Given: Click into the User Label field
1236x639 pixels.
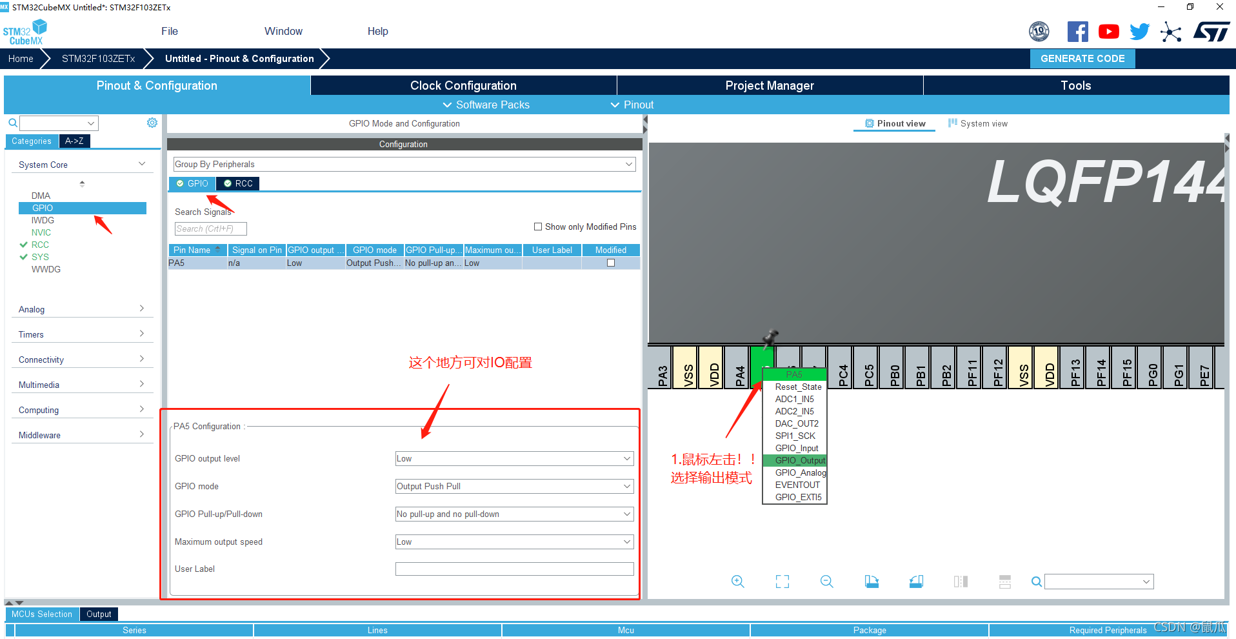Looking at the screenshot, I should (514, 569).
